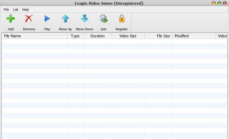Click the File Size column header
229x139 pixels.
[158, 36]
